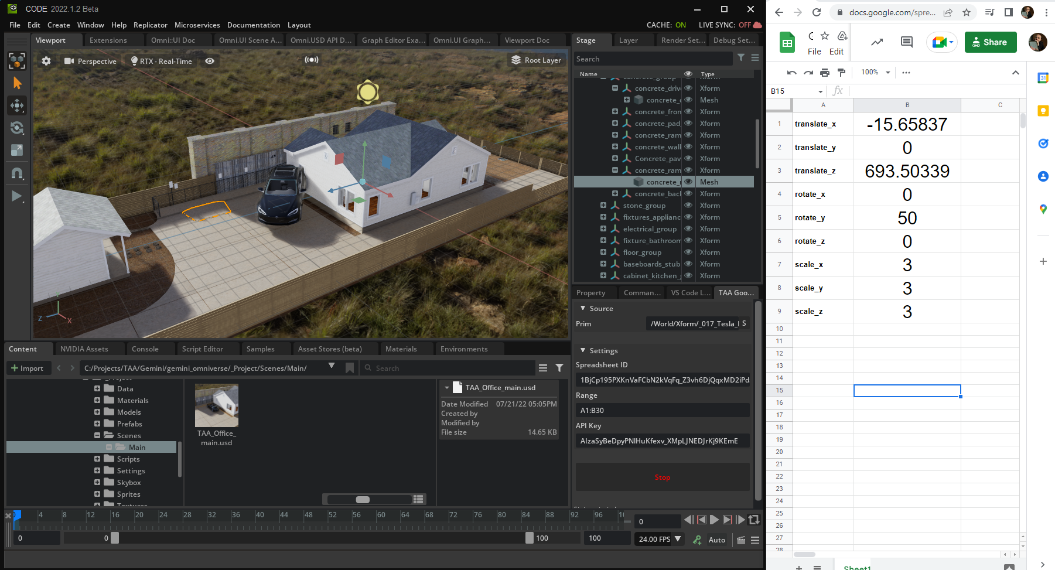Open timeline options hamburger menu
Image resolution: width=1055 pixels, height=570 pixels.
point(755,540)
